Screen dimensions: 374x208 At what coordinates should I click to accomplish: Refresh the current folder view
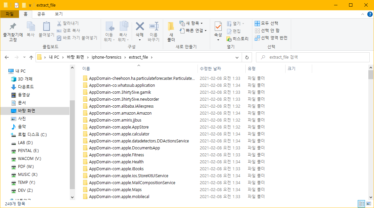point(247,57)
